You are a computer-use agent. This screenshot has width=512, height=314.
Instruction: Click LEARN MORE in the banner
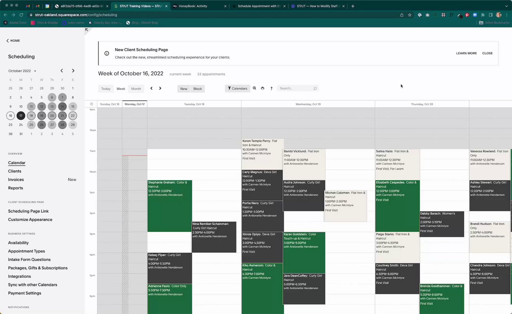point(466,53)
